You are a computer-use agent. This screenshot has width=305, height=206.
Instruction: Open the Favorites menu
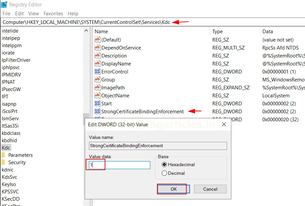[53, 14]
